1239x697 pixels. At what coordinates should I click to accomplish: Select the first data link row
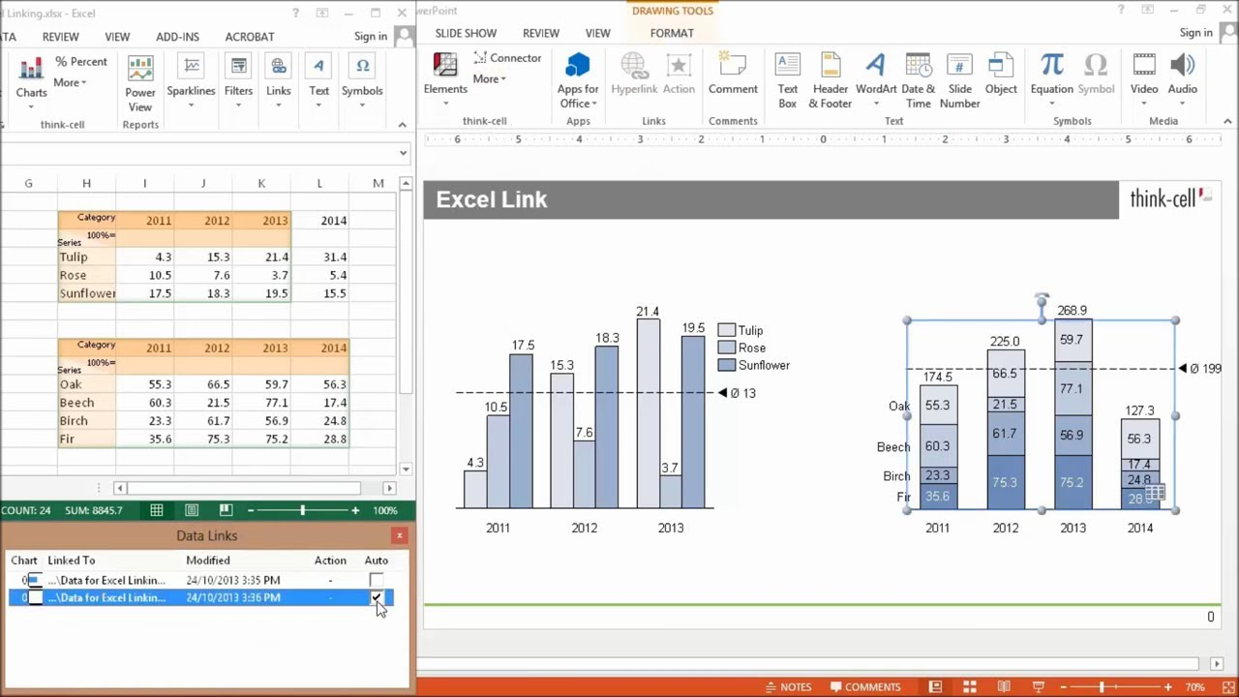point(201,580)
